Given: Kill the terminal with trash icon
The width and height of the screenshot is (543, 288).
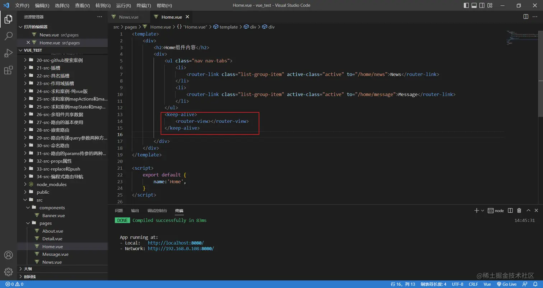Looking at the screenshot, I should click(x=519, y=211).
